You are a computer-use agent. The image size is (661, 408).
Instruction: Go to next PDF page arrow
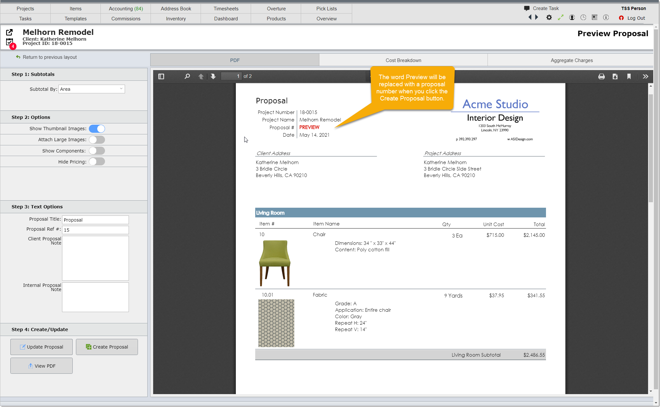(x=213, y=76)
